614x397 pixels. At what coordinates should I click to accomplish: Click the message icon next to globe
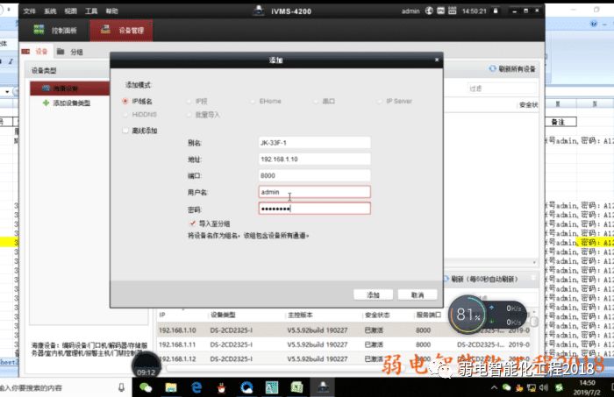440,11
